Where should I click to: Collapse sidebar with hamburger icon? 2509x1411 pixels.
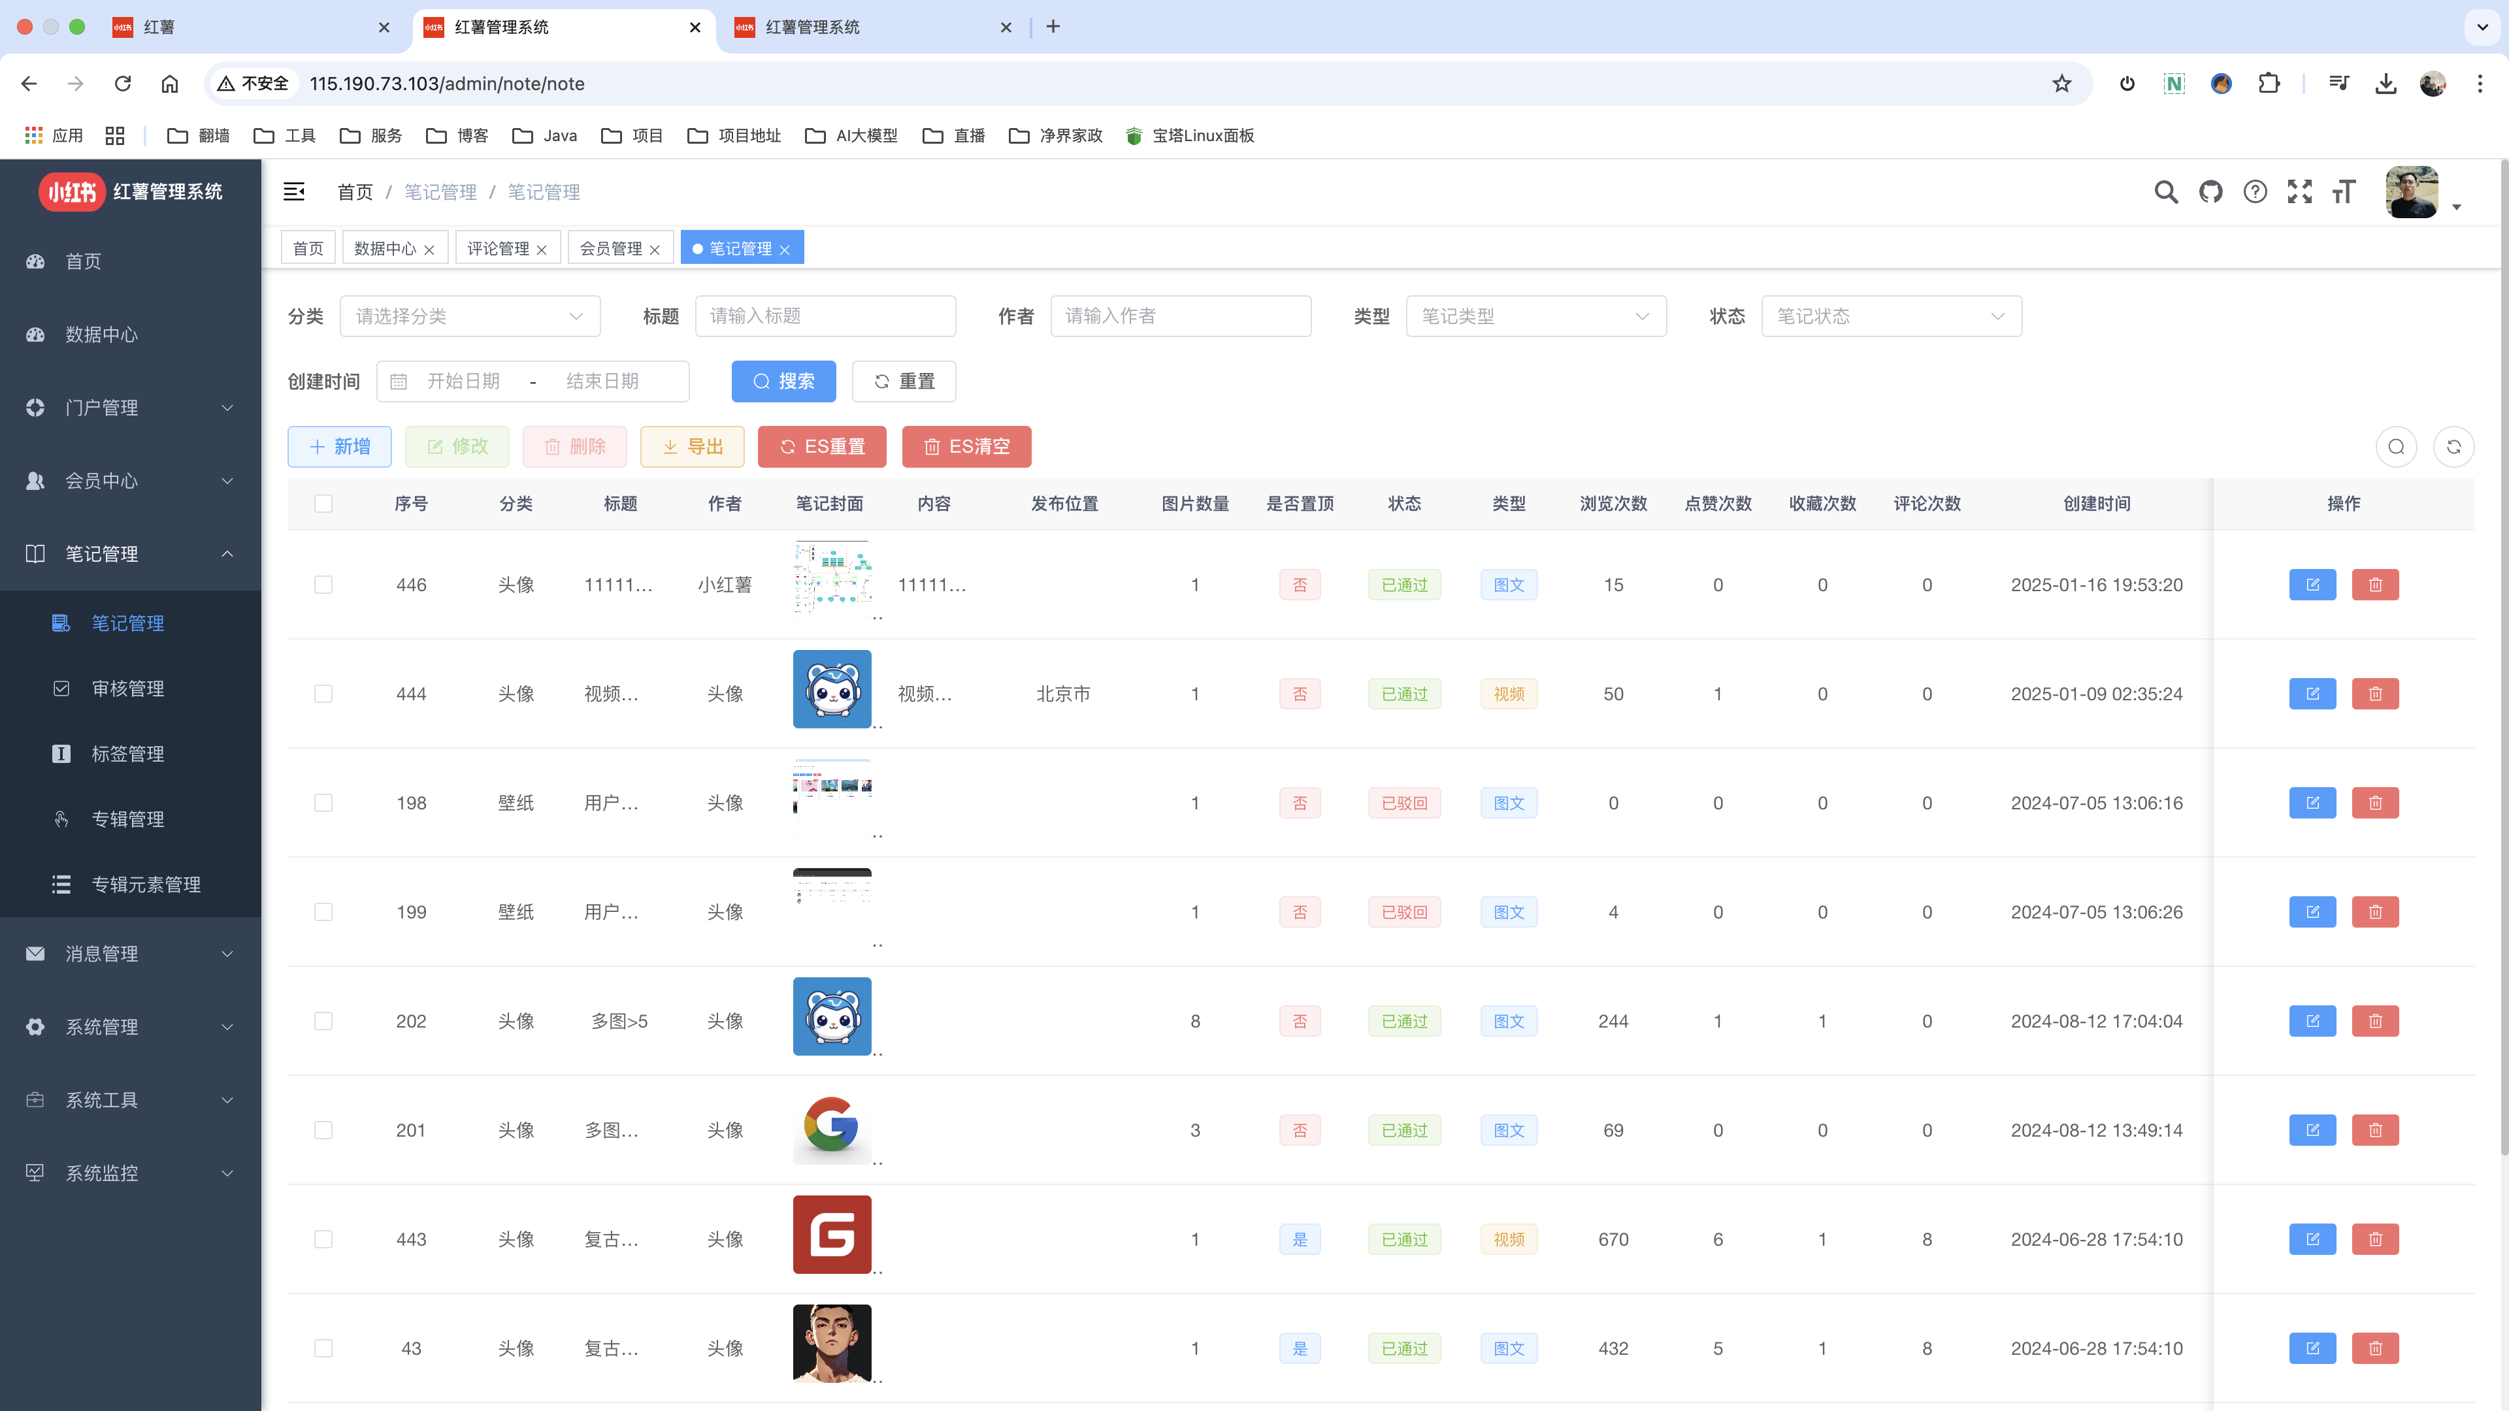click(x=294, y=192)
